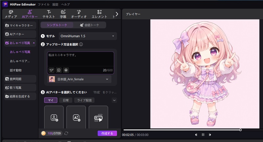Click the AI credits coin icon
The height and width of the screenshot is (142, 263).
[x=44, y=133]
